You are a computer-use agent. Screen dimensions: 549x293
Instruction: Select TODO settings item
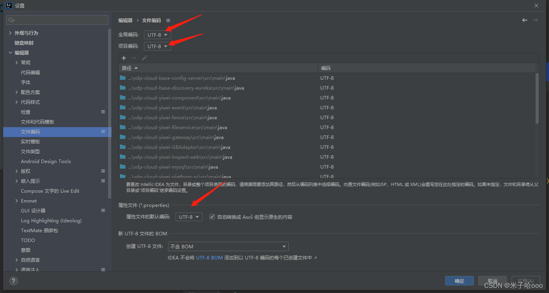(x=28, y=240)
